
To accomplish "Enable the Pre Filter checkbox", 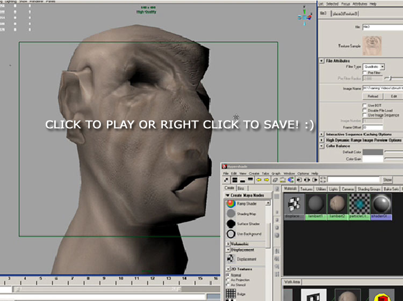I will (x=365, y=72).
